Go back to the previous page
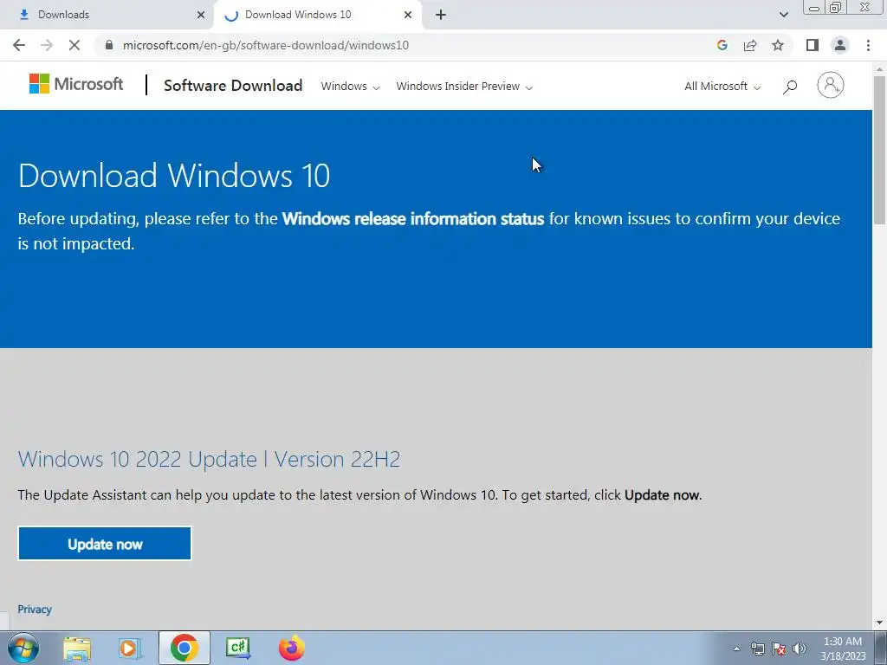 click(x=19, y=45)
